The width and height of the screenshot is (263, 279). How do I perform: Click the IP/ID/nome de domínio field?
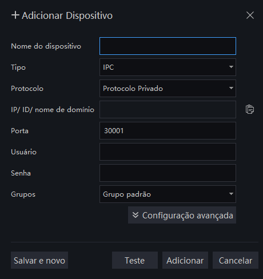(x=168, y=110)
